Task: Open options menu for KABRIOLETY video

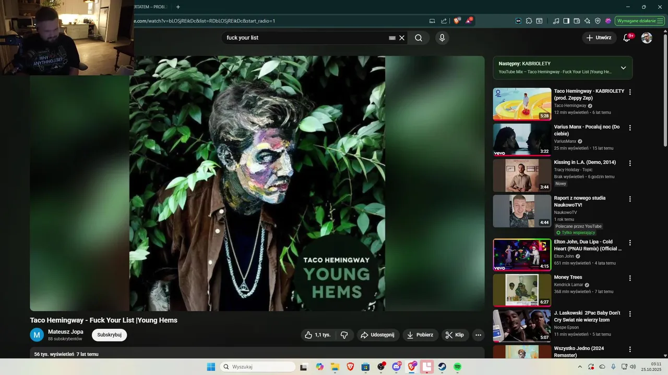Action: tap(630, 92)
